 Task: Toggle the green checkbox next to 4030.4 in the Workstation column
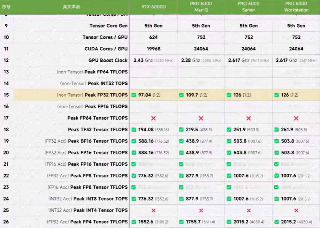(276, 222)
